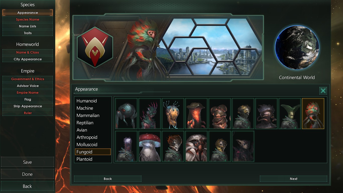
Task: Click the Done button
Action: [x=27, y=174]
